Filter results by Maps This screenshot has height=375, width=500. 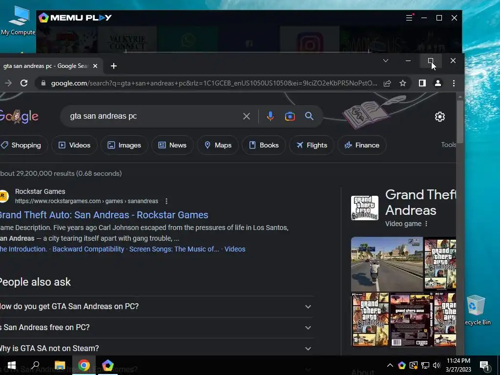tap(218, 146)
